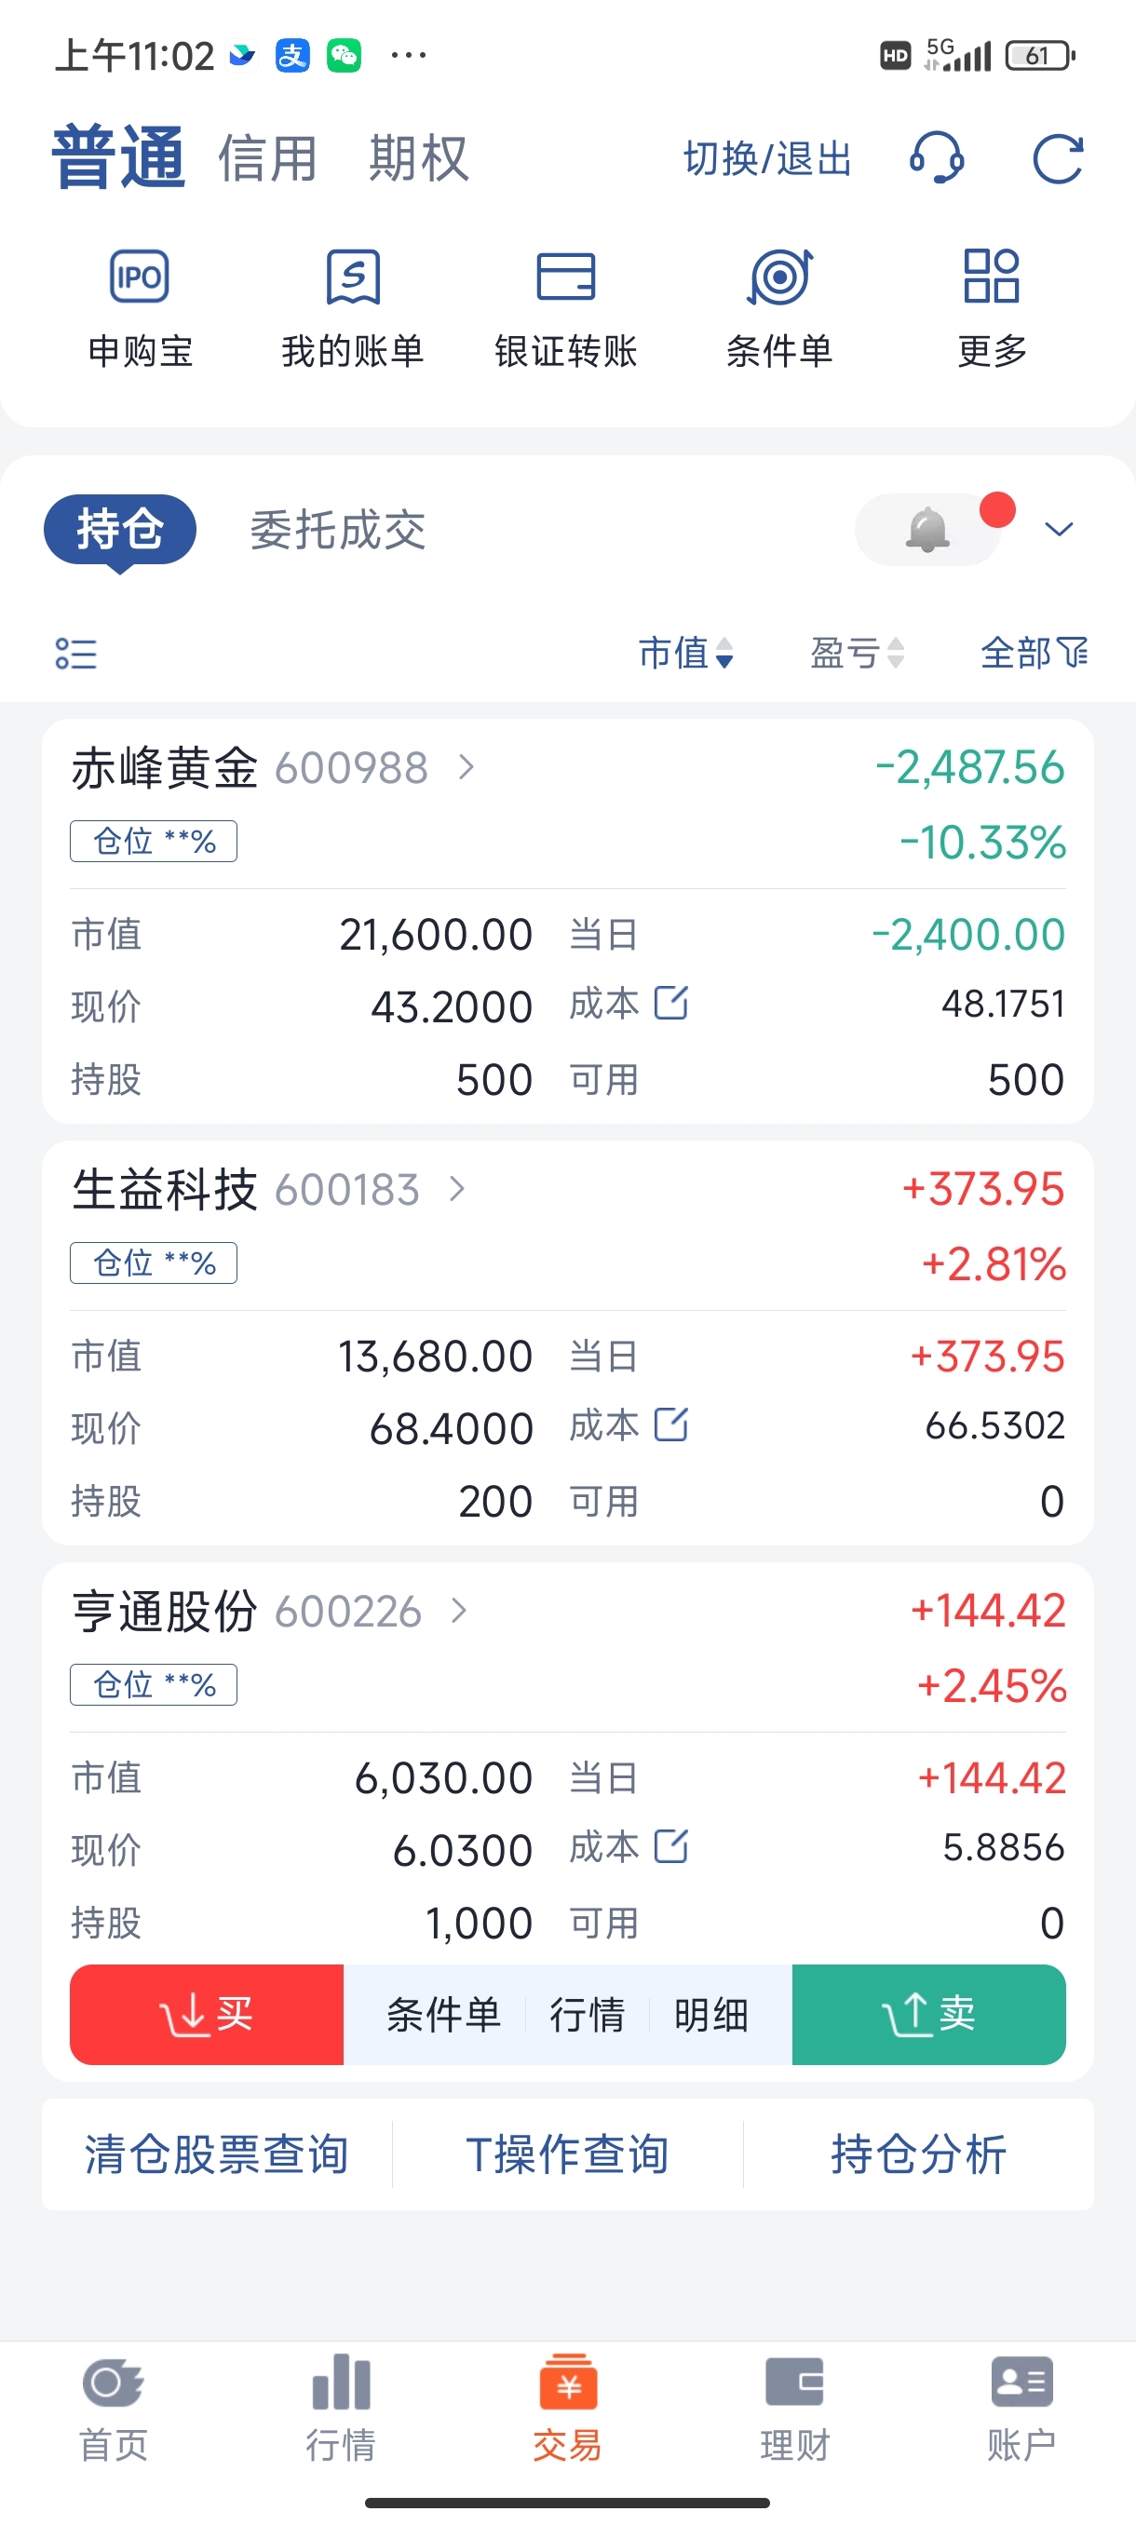Sort holdings by 盈亏
This screenshot has height=2525, width=1136.
(856, 653)
